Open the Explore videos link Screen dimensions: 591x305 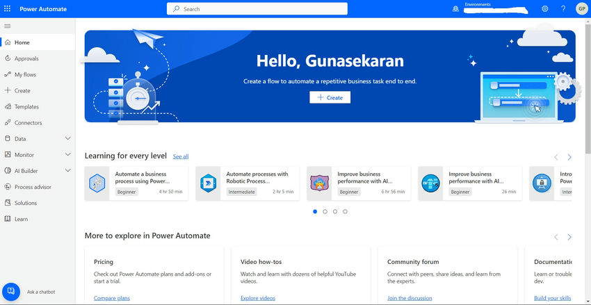[258, 298]
